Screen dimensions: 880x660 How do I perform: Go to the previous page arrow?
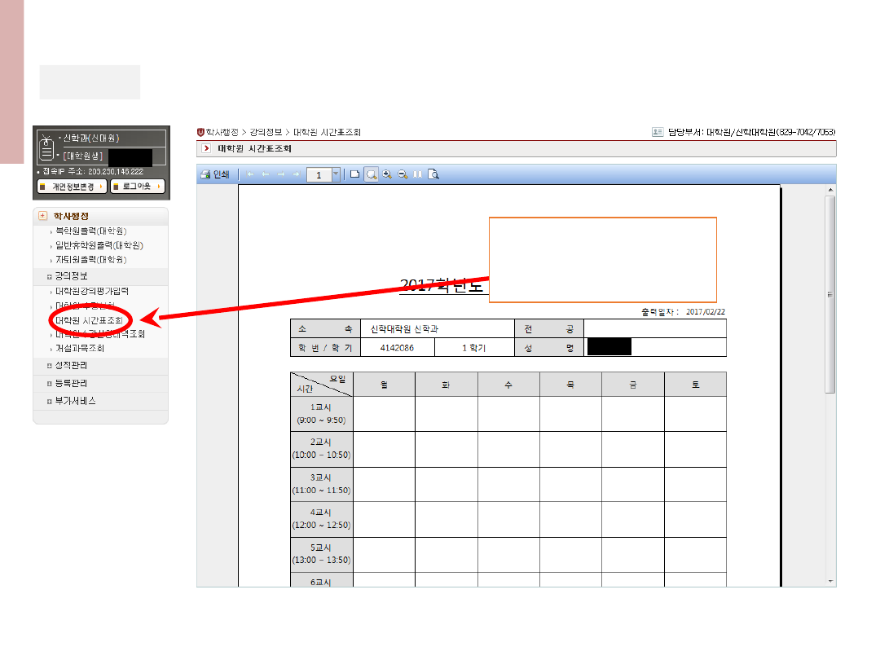(x=266, y=174)
